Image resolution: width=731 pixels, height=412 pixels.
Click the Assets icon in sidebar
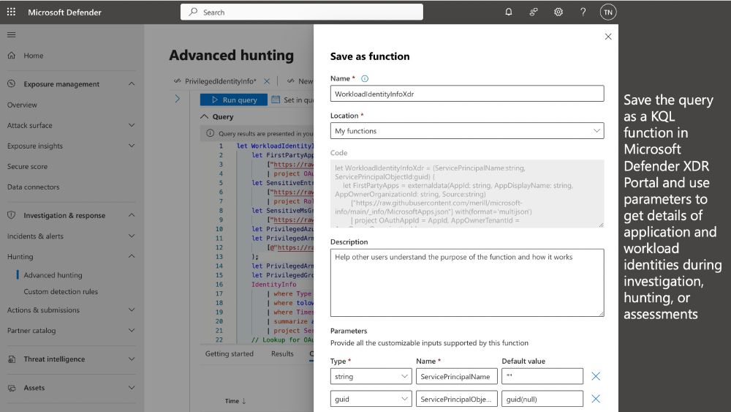12,388
